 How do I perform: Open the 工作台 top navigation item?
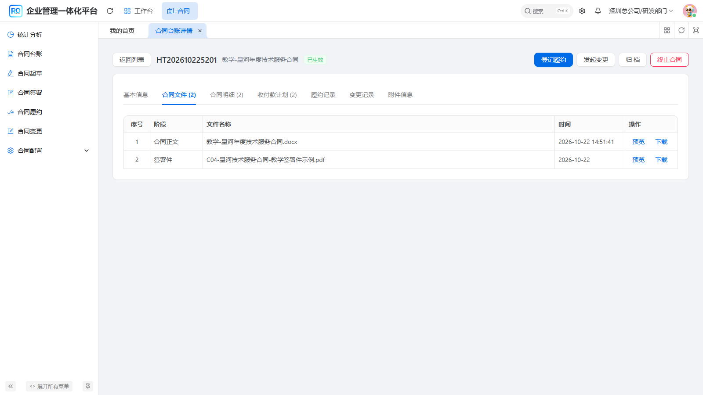point(138,11)
